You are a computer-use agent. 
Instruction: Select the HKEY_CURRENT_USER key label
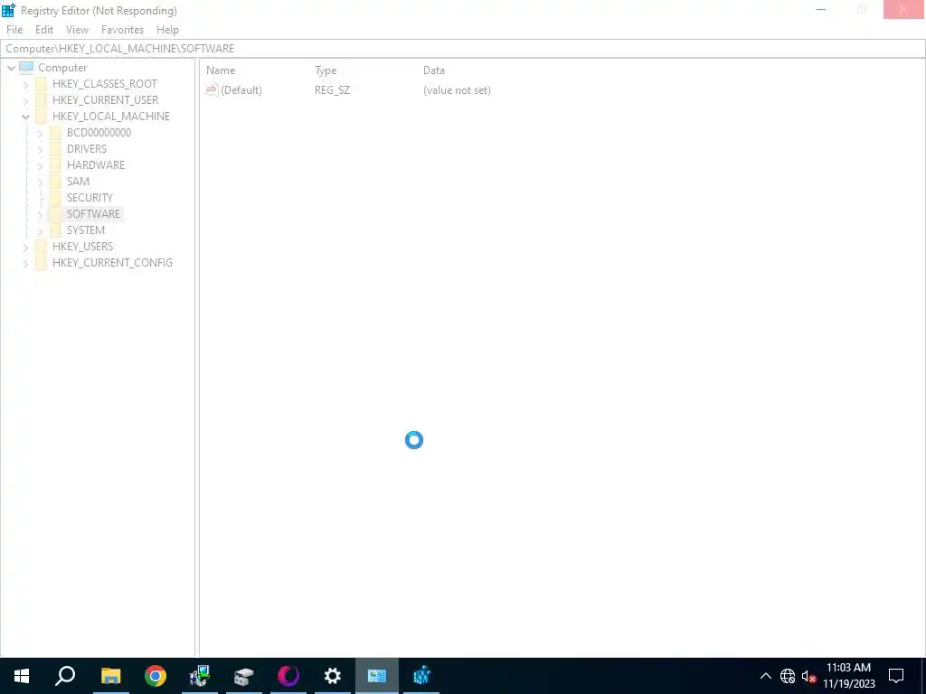click(105, 100)
